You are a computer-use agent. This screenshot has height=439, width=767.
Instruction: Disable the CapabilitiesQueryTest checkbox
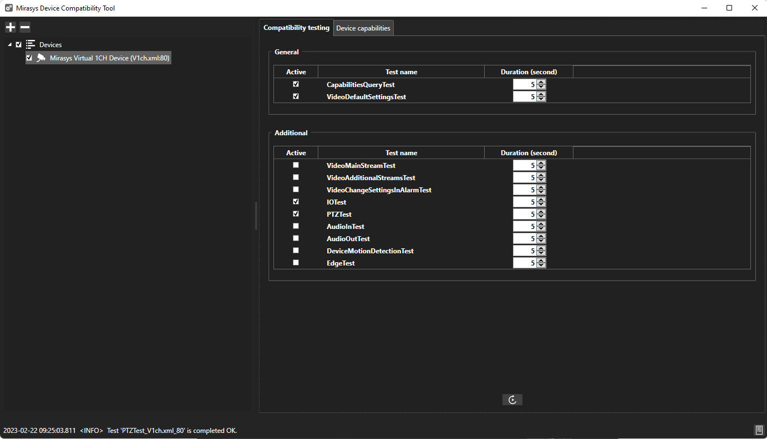pos(296,84)
